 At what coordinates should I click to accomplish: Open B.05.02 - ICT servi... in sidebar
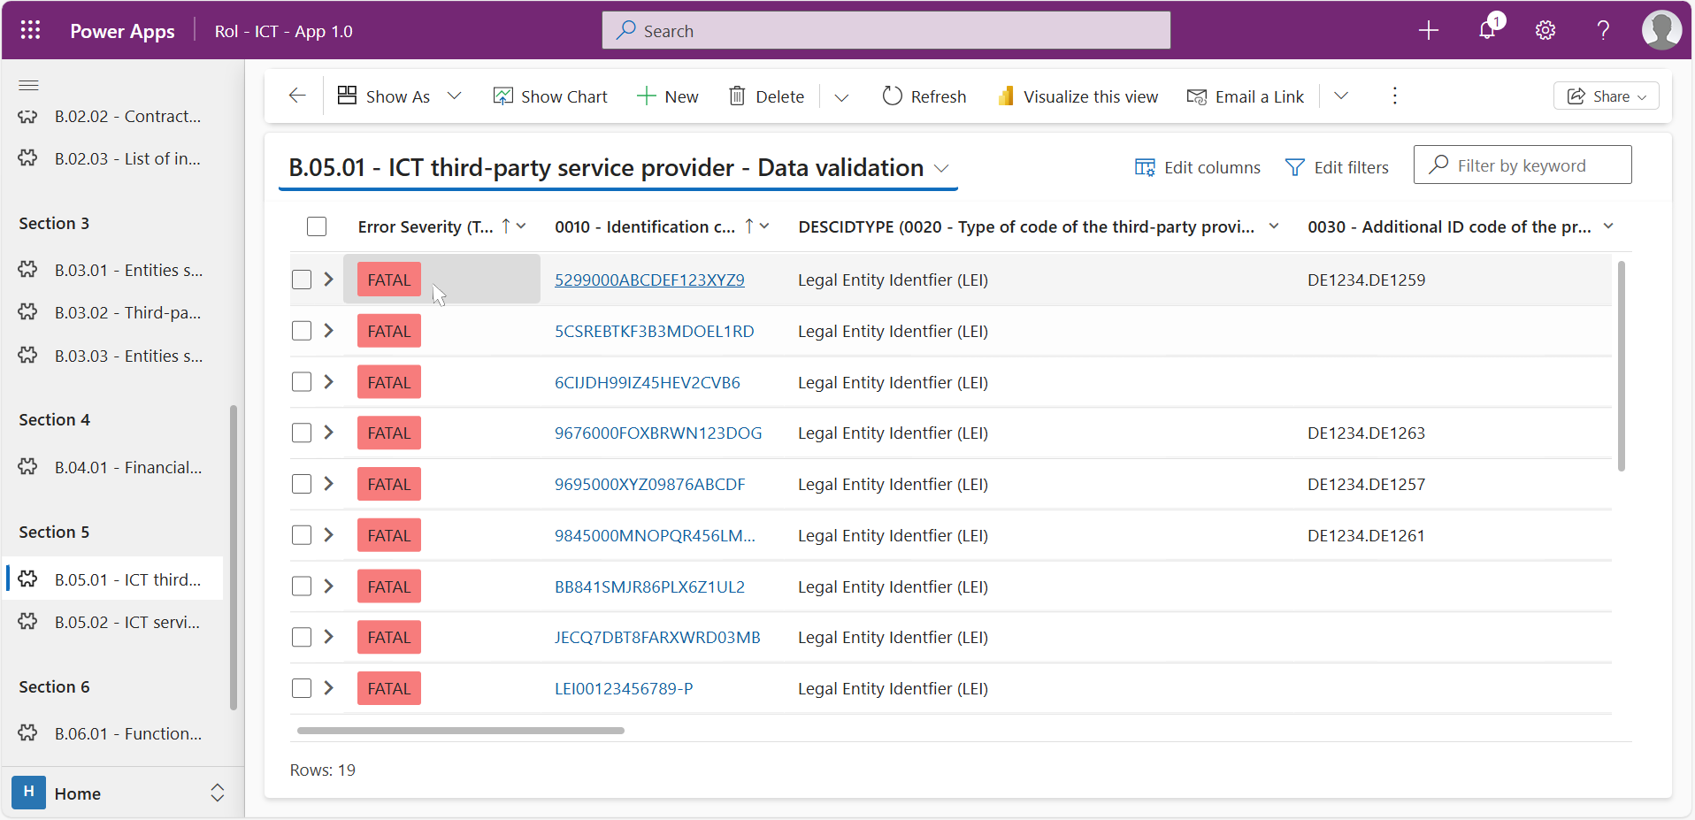(127, 622)
